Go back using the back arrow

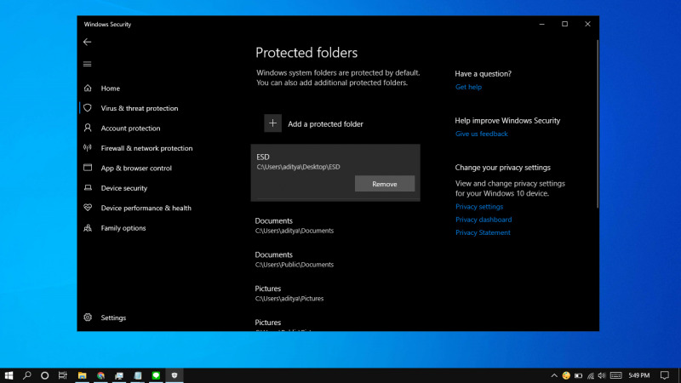(88, 42)
